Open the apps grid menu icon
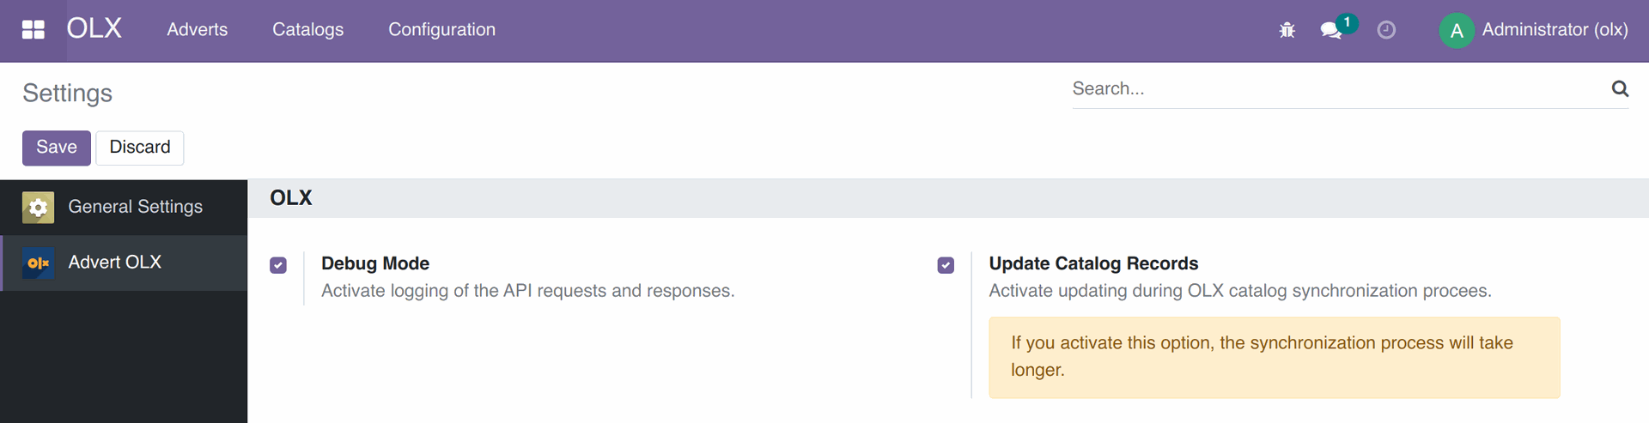The height and width of the screenshot is (423, 1649). tap(33, 30)
